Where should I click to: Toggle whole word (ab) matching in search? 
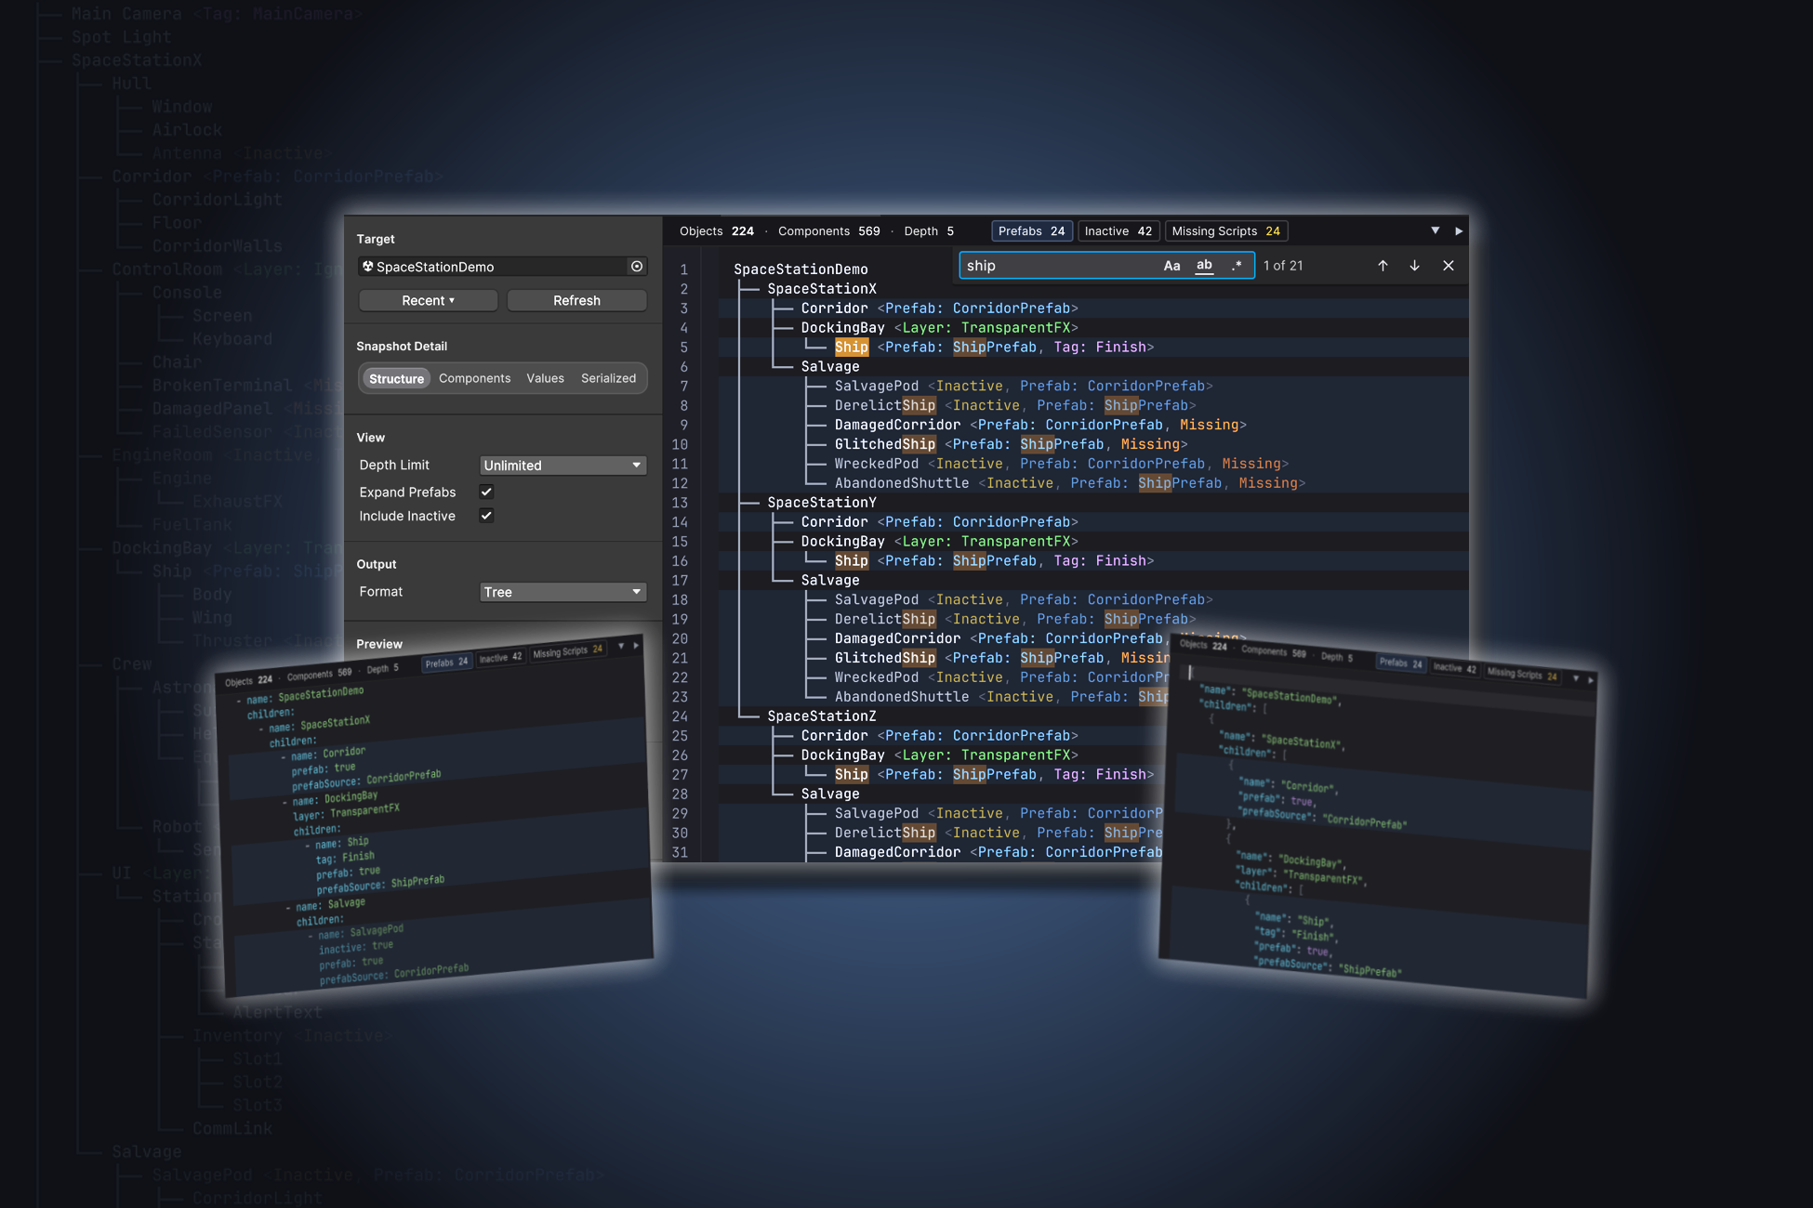[1204, 266]
